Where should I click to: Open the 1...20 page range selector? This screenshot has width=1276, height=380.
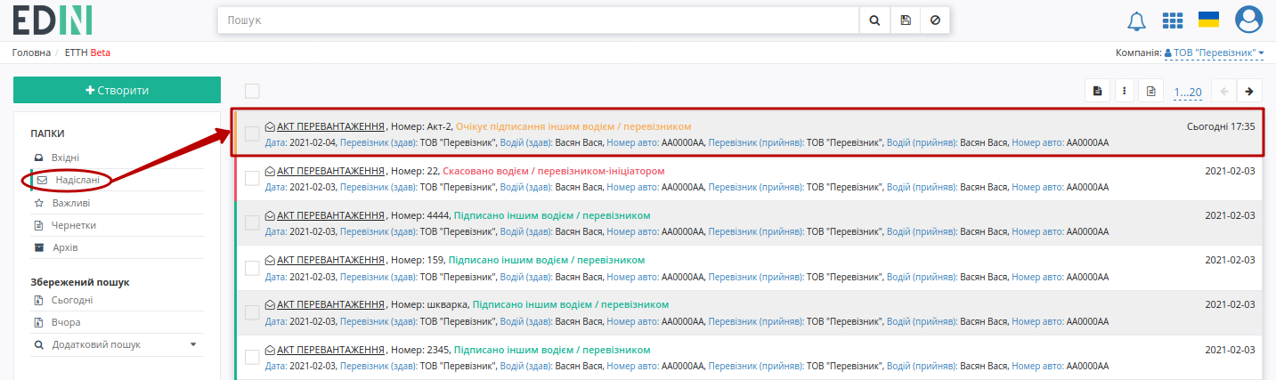point(1188,92)
